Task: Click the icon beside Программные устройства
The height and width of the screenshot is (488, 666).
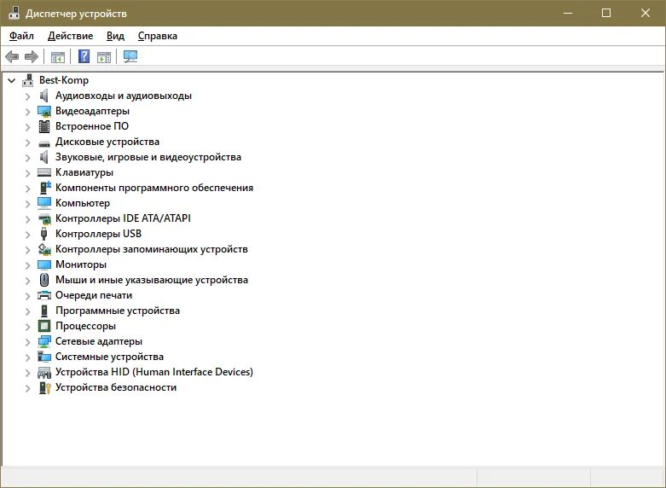Action: coord(44,311)
